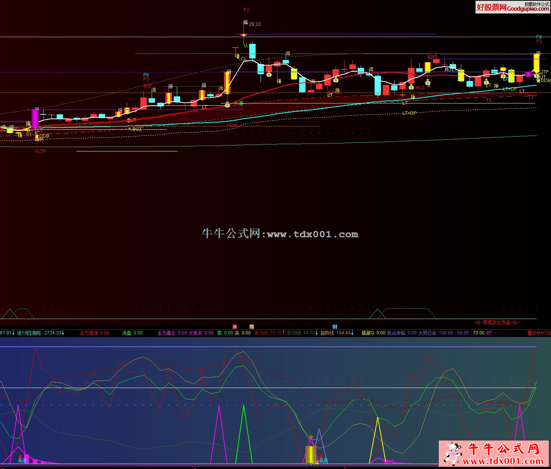Click the green spike in the indicator panel
This screenshot has width=551, height=469.
[244, 434]
